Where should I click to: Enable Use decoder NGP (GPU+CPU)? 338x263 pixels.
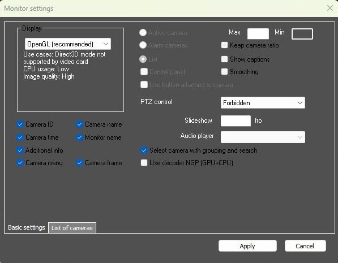coord(144,163)
